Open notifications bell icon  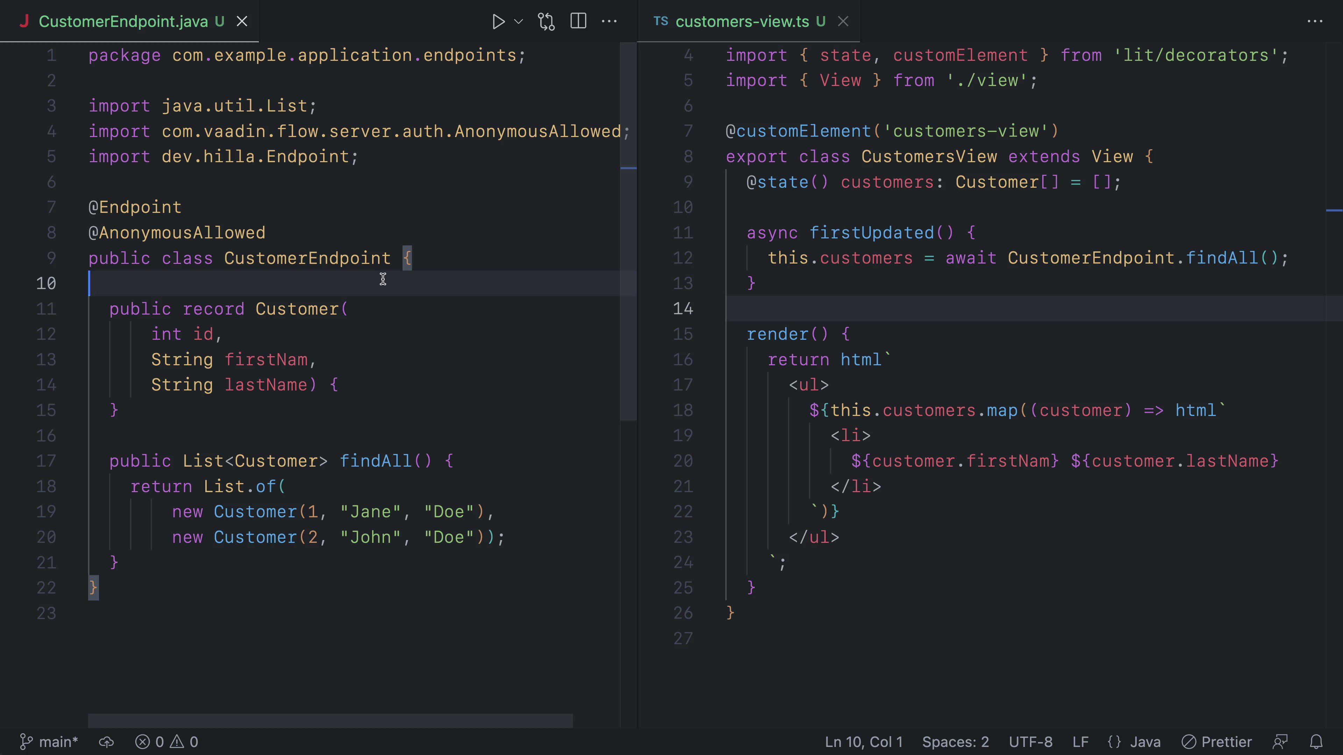click(1316, 741)
